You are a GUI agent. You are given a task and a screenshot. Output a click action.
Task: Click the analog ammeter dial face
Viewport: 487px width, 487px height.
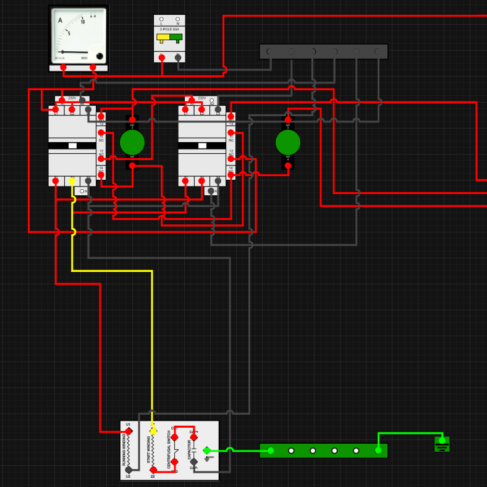point(78,35)
